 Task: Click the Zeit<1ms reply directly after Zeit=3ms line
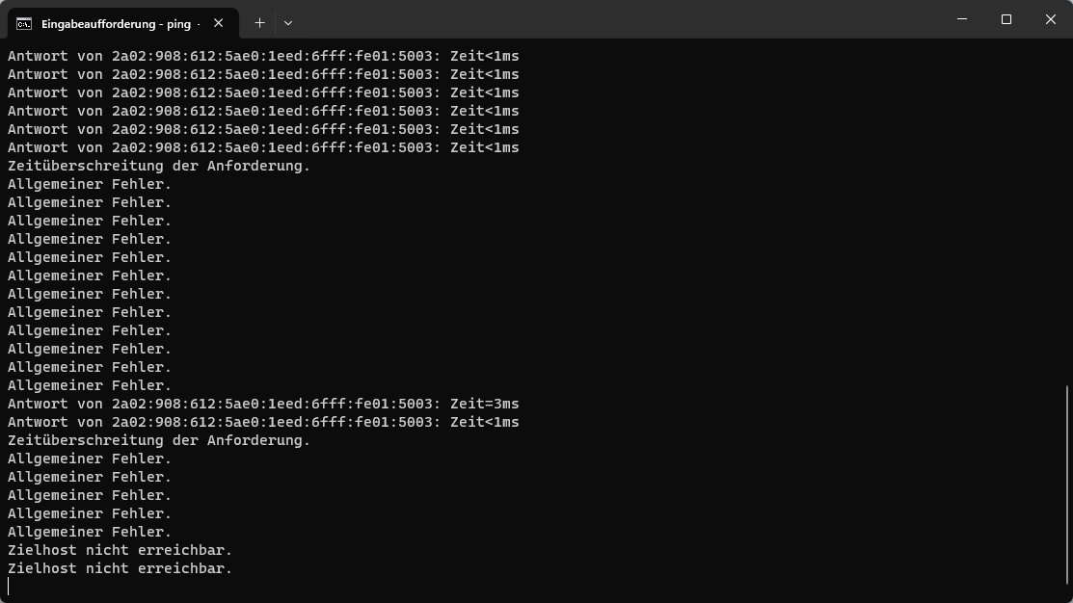coord(263,423)
